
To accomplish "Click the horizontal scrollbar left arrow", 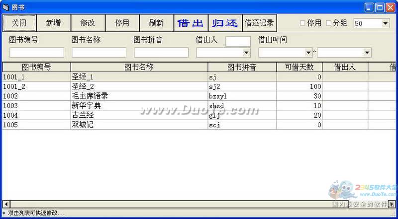I will tap(6, 204).
